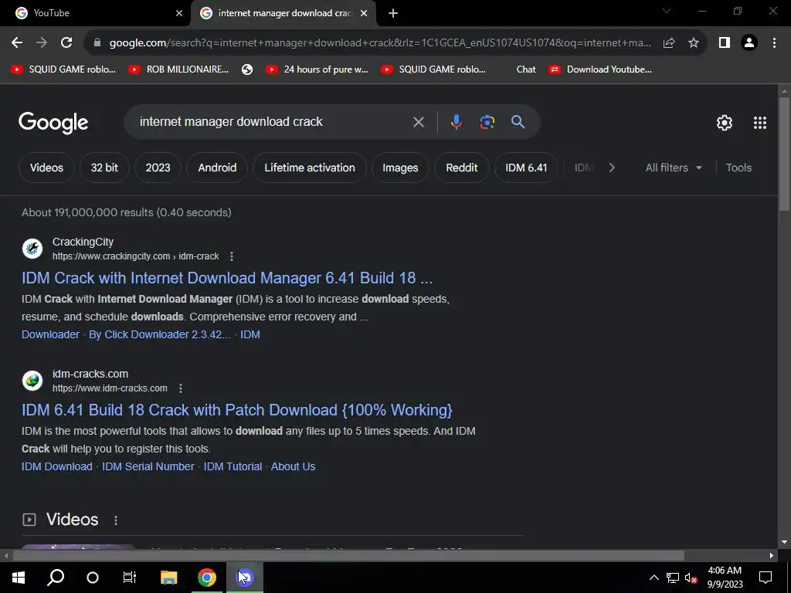Click the browser forward arrow
The image size is (791, 593).
(x=42, y=43)
